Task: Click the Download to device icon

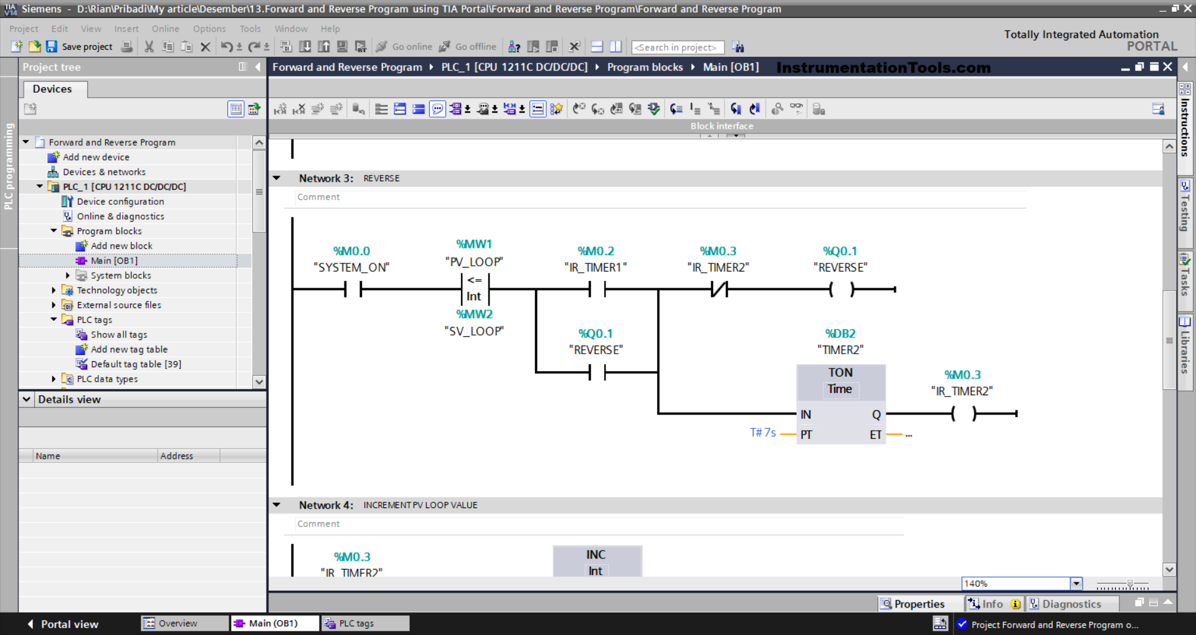Action: 305,47
